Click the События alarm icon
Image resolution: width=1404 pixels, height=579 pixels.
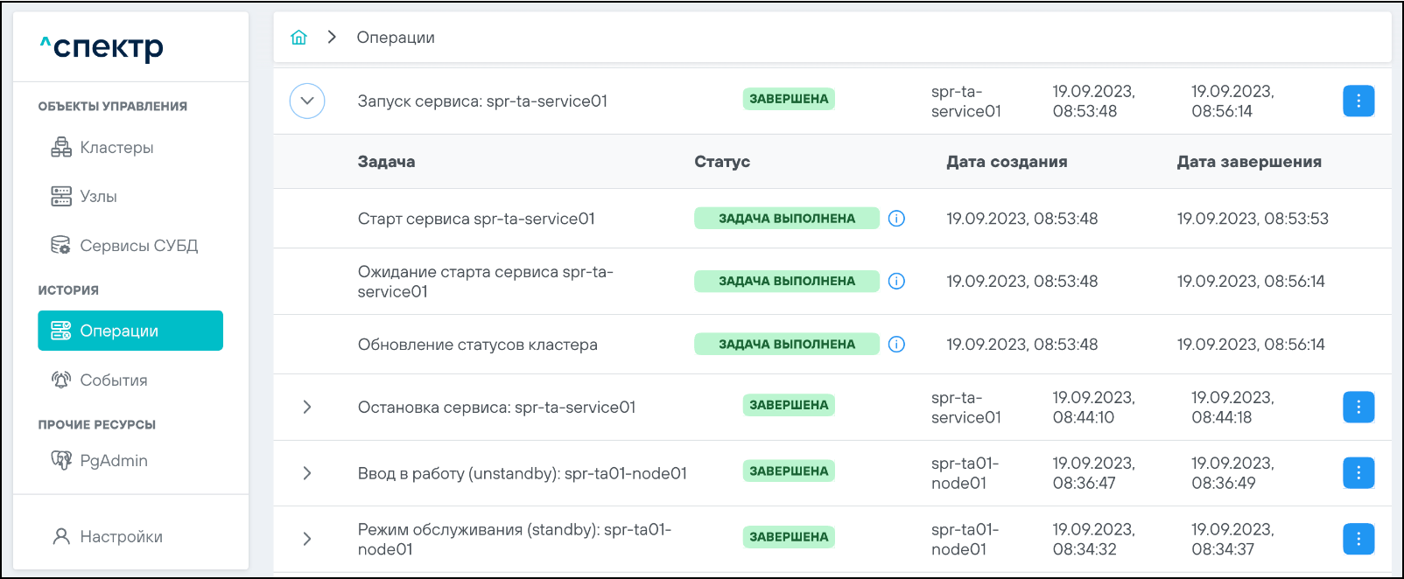(60, 380)
